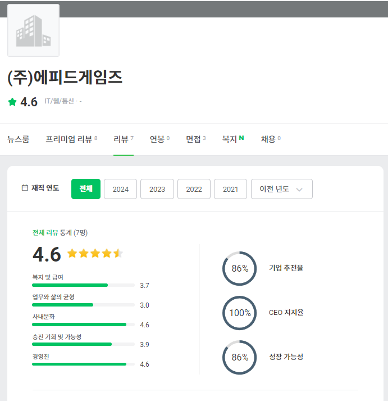Click the CEO 지지율 label
Viewport: 388px width, 401px height.
[x=286, y=313]
